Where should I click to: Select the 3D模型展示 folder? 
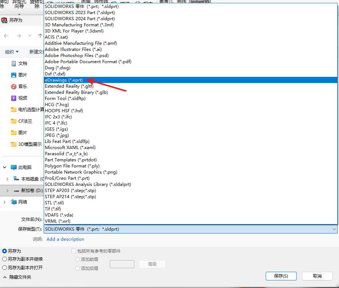(30, 144)
